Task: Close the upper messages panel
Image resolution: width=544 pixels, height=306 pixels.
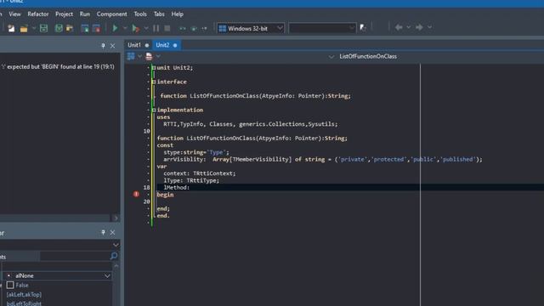Action: [x=113, y=46]
